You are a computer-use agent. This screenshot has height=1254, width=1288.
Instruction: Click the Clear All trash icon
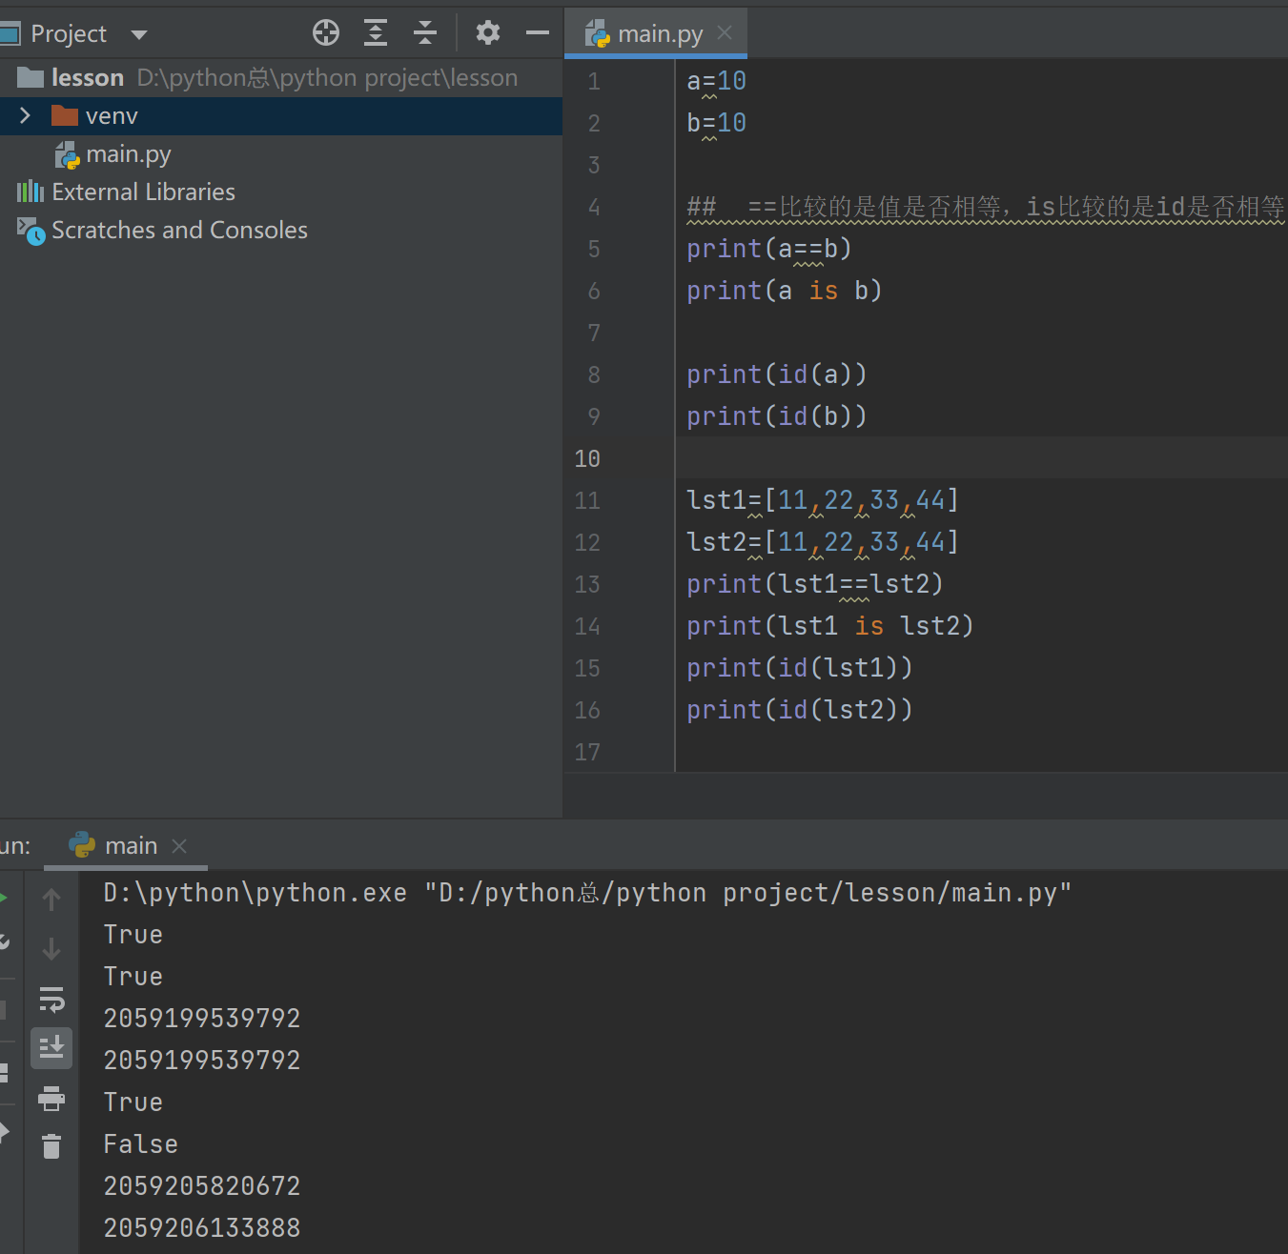[x=51, y=1146]
